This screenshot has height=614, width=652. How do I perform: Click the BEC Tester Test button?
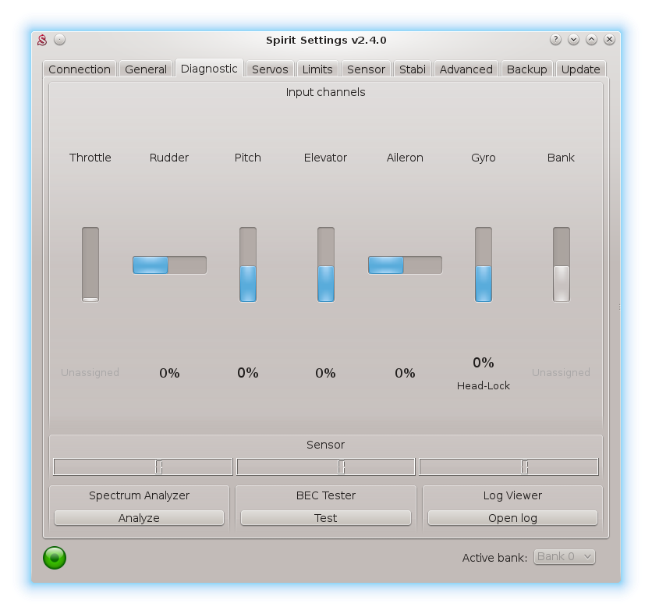tap(325, 518)
